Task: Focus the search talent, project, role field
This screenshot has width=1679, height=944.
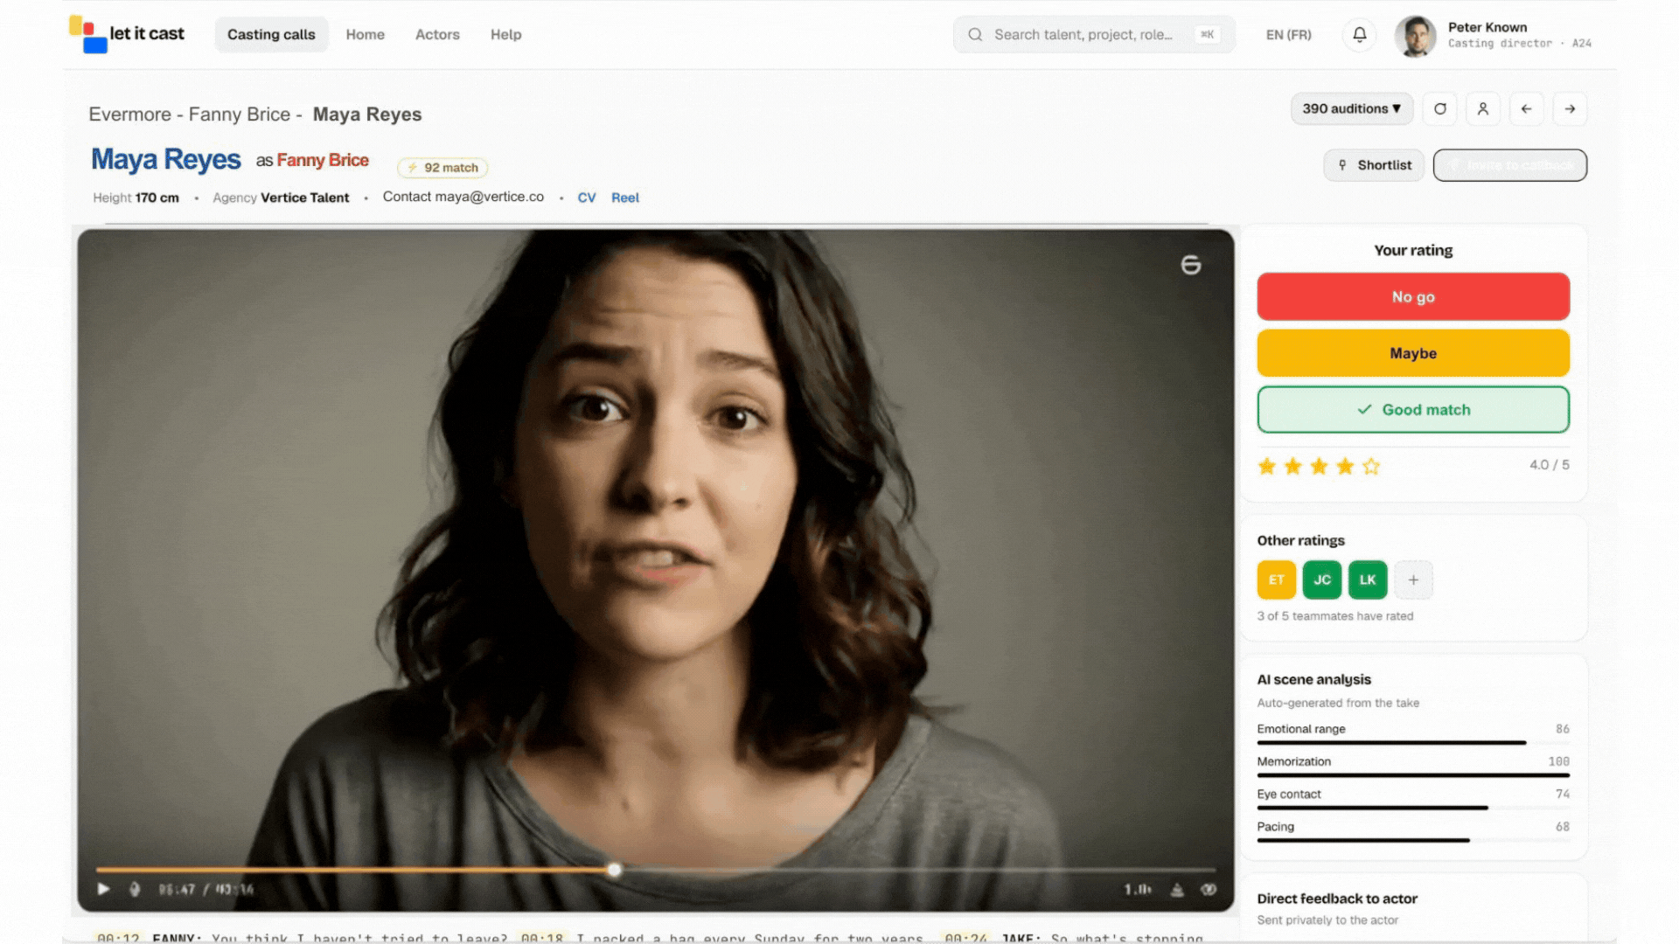Action: [1093, 35]
